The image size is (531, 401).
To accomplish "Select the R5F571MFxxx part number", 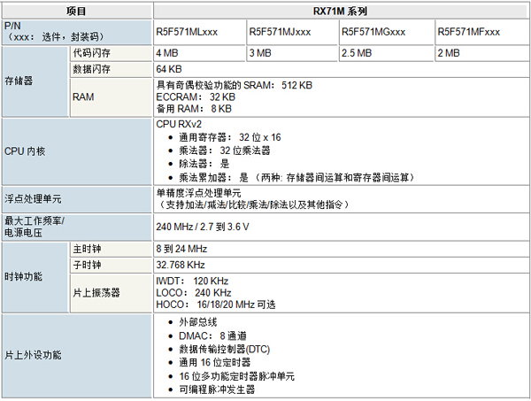I will tap(468, 32).
